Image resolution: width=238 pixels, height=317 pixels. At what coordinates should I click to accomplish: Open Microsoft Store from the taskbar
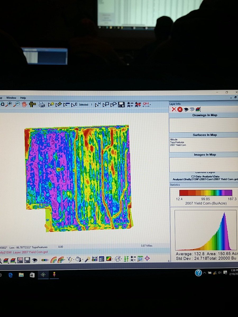pos(32,275)
